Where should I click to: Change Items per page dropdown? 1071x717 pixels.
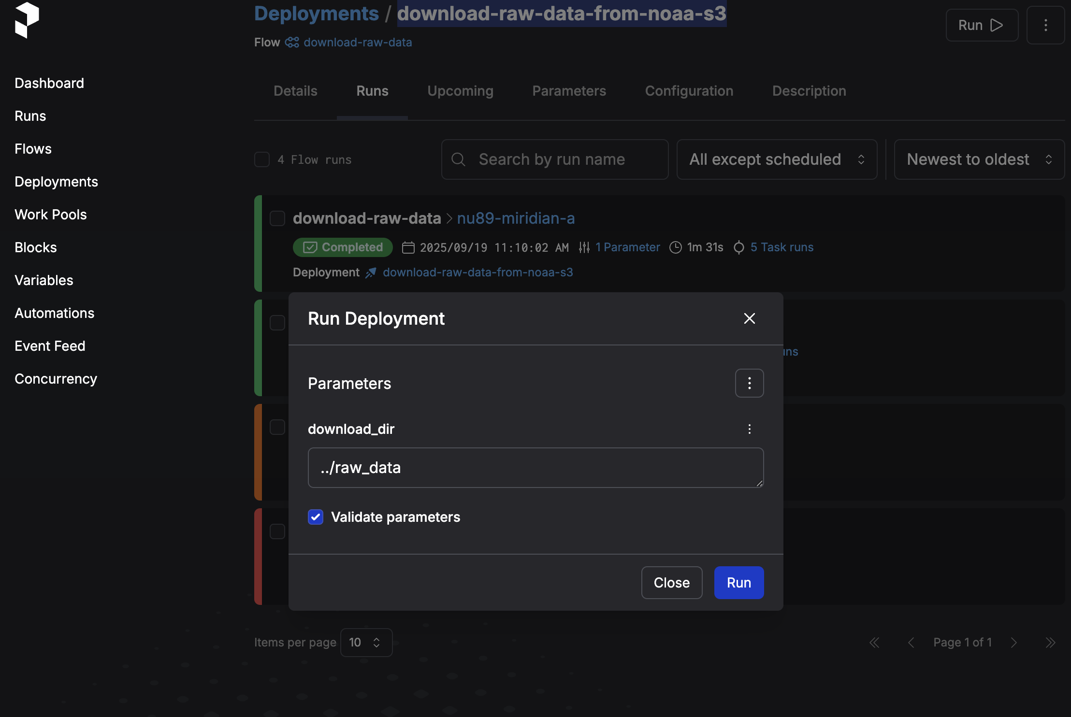click(366, 643)
